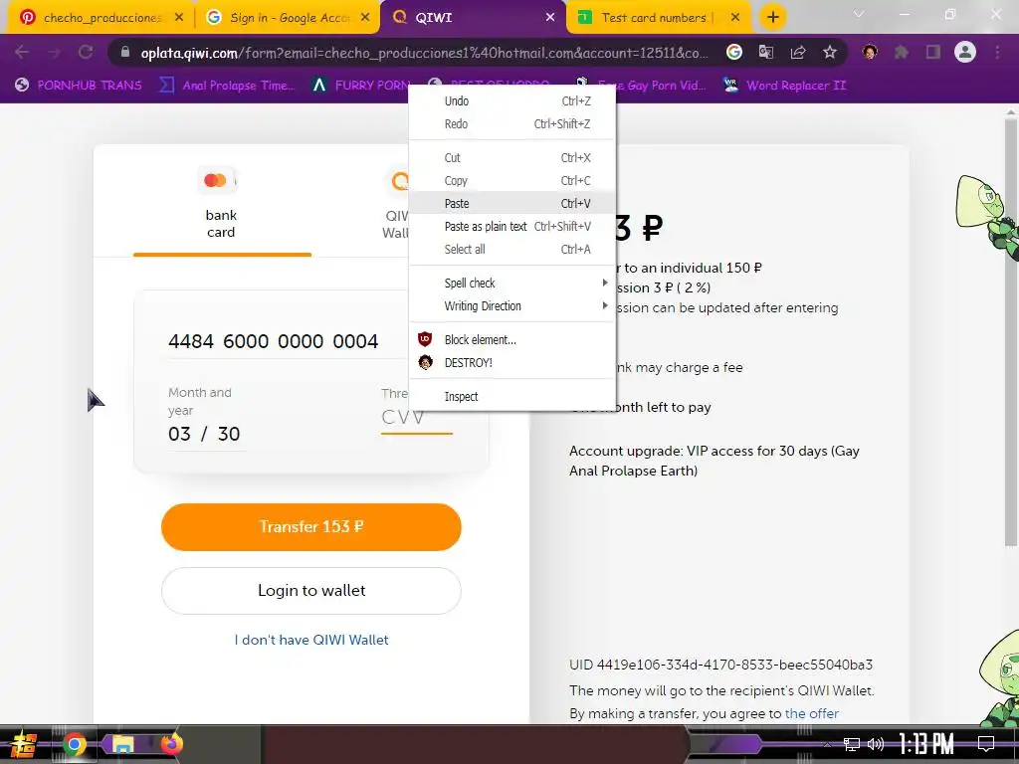Open a new tab with plus button
This screenshot has width=1019, height=764.
pos(772,17)
